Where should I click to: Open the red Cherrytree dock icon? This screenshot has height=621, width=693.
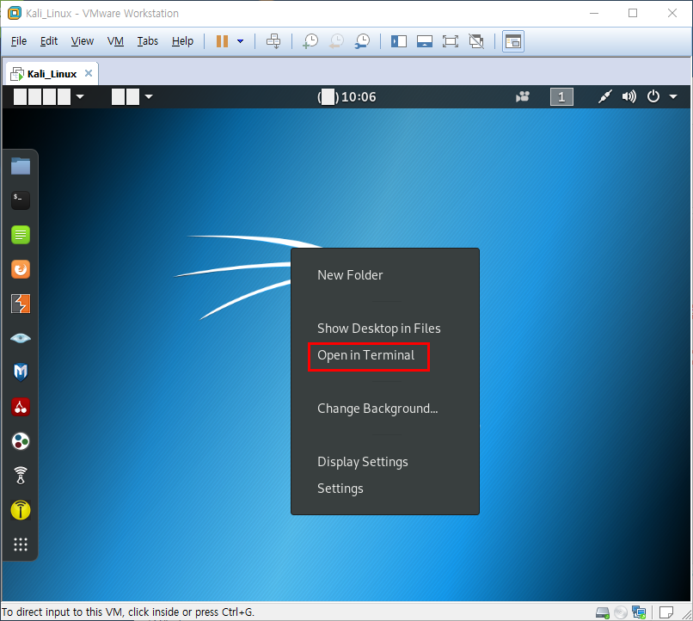(21, 407)
